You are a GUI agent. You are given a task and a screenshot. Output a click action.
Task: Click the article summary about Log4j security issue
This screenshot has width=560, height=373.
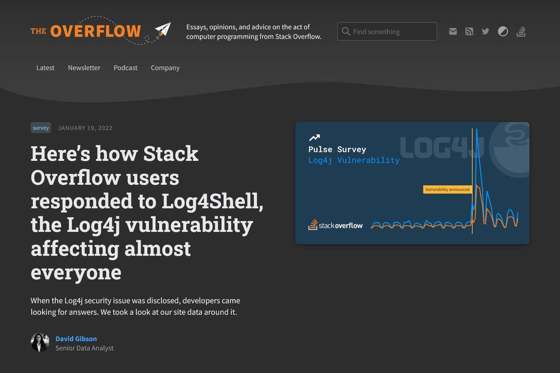pyautogui.click(x=135, y=306)
